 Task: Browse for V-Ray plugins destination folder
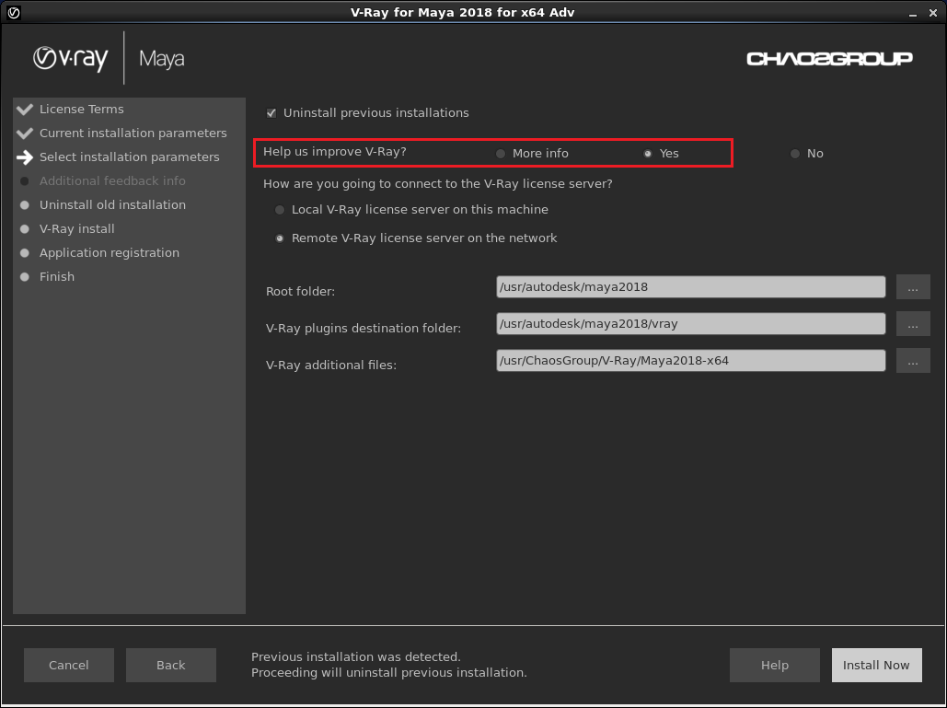pos(913,324)
